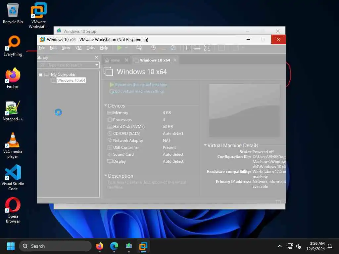339x254 pixels.
Task: Open the Snapshot Manager toolbar icon
Action: [173, 48]
